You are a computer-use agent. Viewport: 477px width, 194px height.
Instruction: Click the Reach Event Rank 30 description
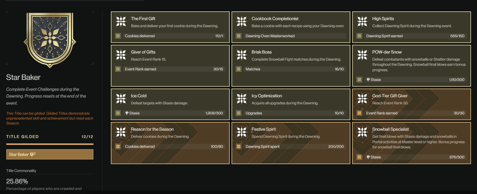tap(390, 103)
